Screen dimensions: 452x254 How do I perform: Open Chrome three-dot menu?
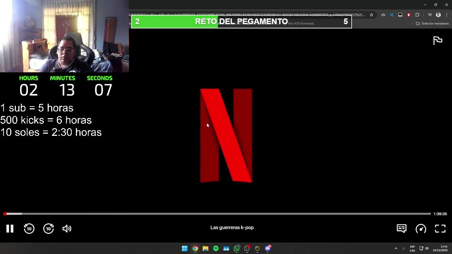click(x=447, y=15)
